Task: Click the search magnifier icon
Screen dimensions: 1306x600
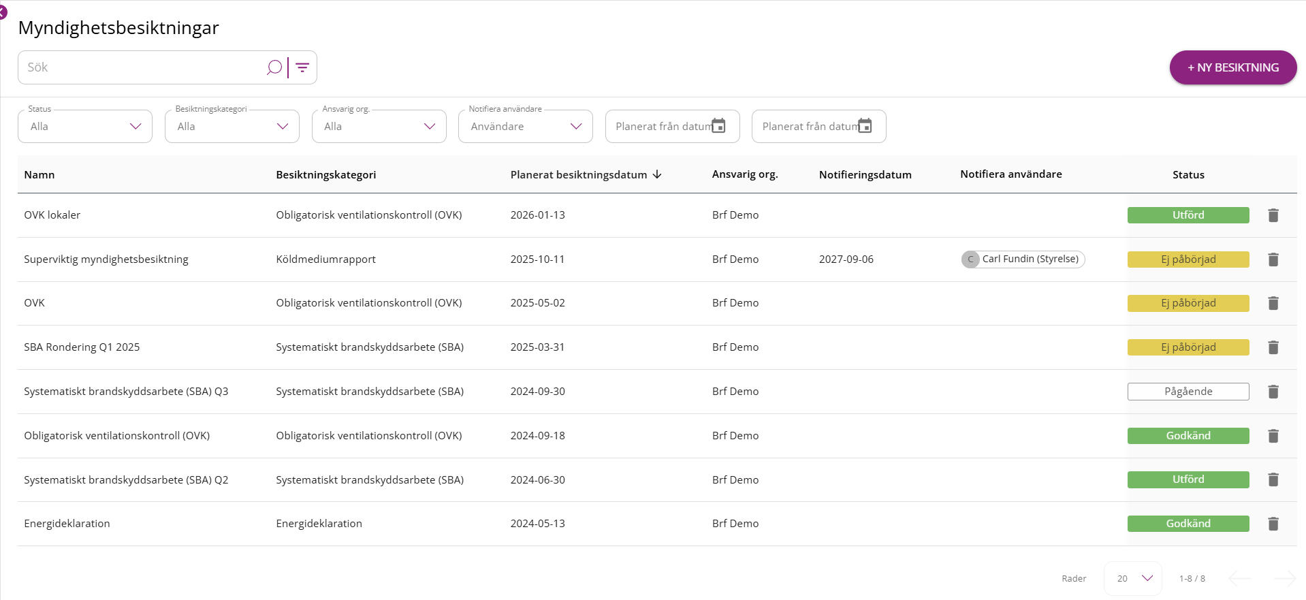Action: click(274, 67)
